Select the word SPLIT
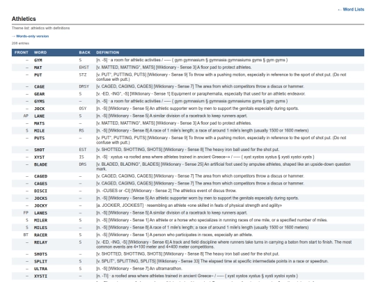The image size is (376, 282). [40, 262]
